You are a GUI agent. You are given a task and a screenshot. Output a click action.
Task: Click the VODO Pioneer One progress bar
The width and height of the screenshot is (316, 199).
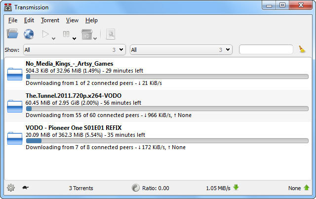coord(167,141)
